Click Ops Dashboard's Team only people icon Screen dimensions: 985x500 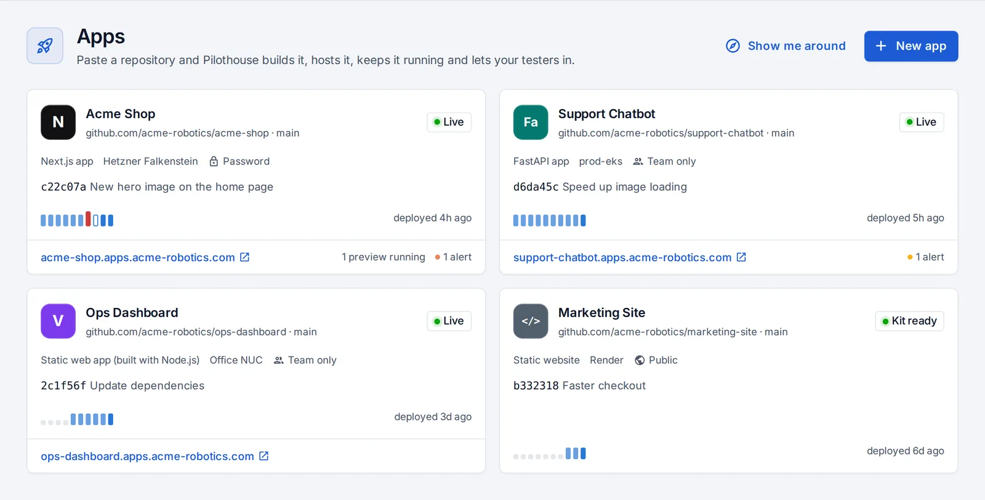(278, 360)
